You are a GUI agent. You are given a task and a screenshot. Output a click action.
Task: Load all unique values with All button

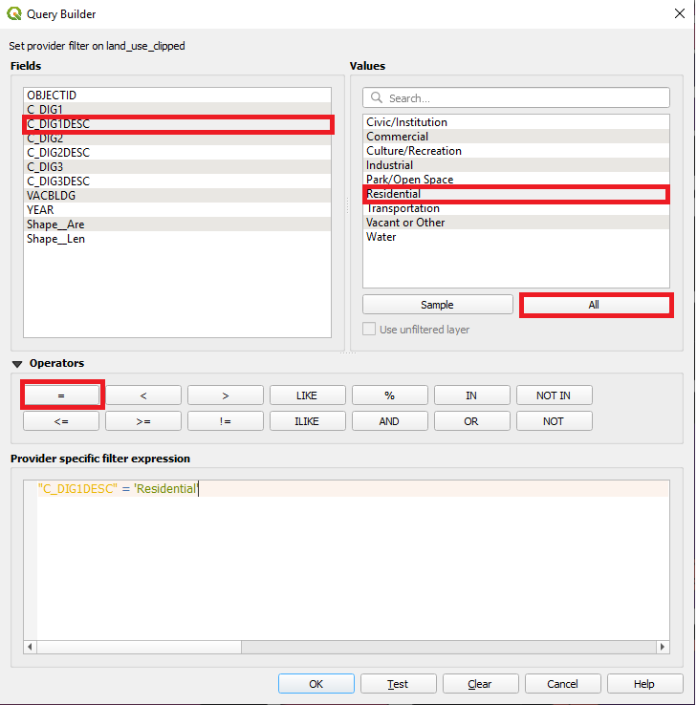pos(595,305)
